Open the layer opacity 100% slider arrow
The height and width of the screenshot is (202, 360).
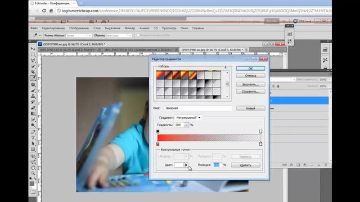tap(330, 80)
